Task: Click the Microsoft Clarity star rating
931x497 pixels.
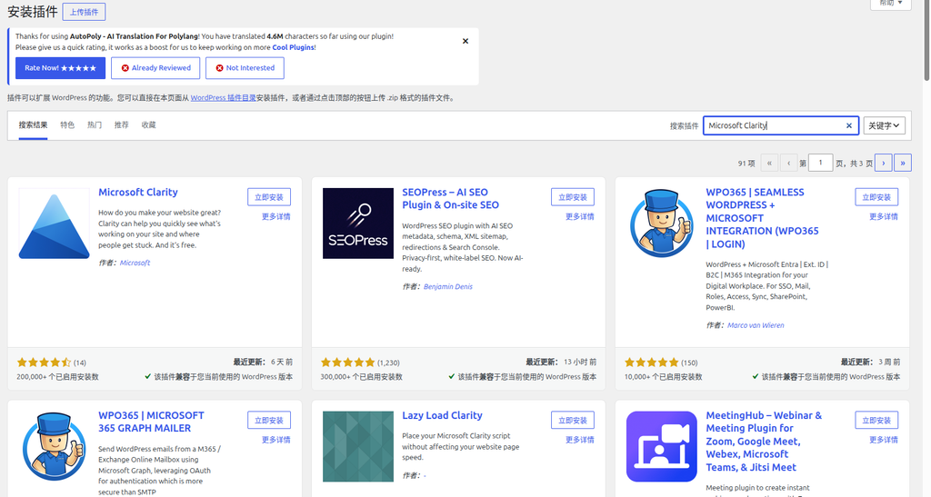Action: coord(44,363)
